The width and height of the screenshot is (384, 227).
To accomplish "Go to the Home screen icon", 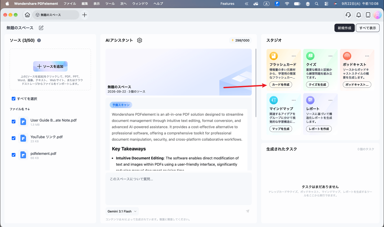I will pos(27,15).
